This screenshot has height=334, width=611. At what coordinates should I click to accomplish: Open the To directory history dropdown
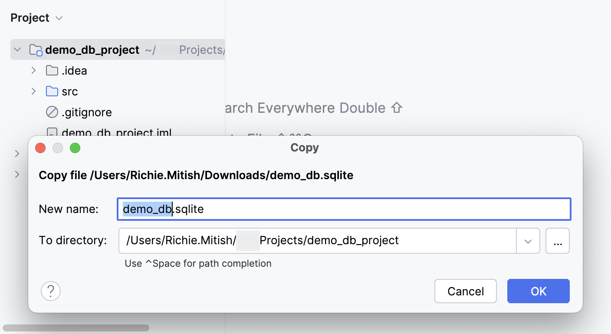pos(528,241)
